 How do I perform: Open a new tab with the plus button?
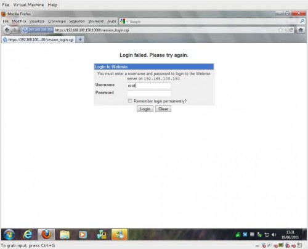(80, 39)
